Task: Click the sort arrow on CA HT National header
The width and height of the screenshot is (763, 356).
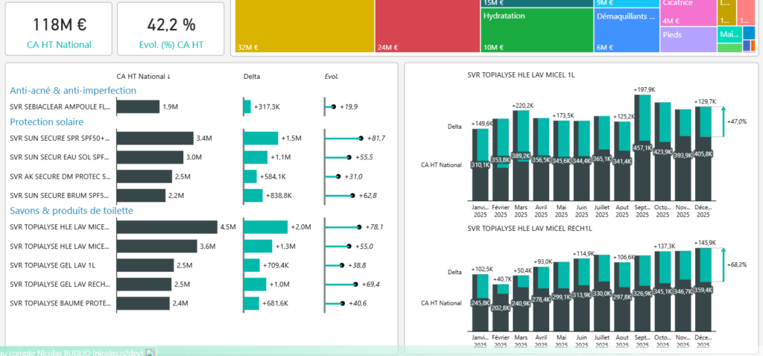Action: [168, 76]
